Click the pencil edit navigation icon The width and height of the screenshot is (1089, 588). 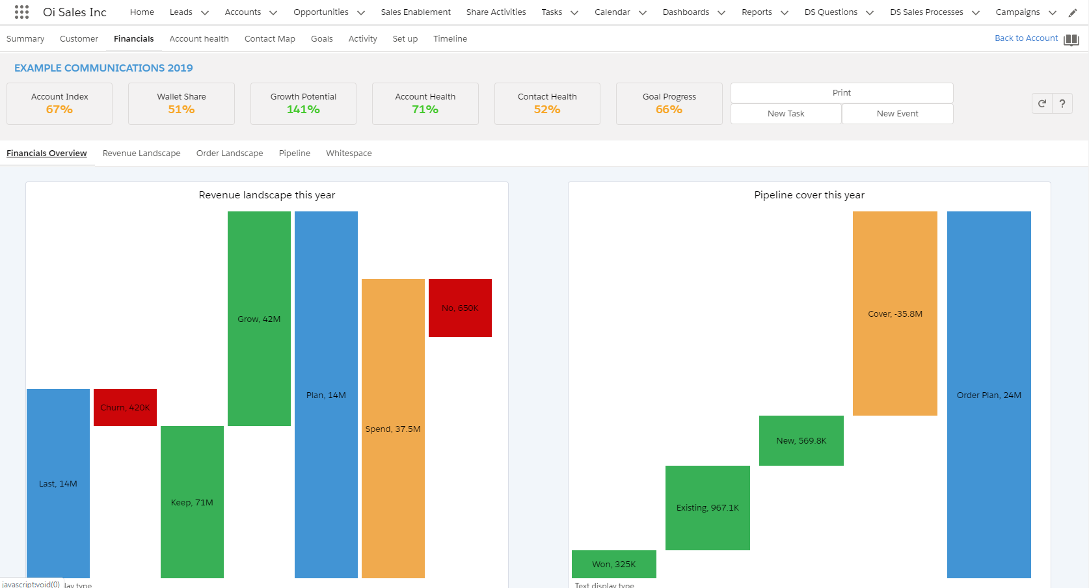point(1073,12)
